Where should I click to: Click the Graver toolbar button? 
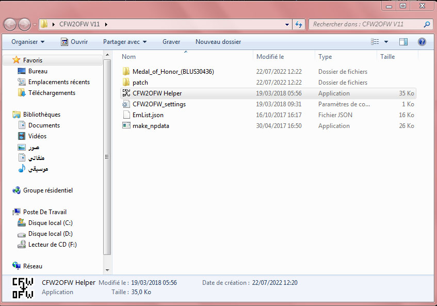coord(171,42)
